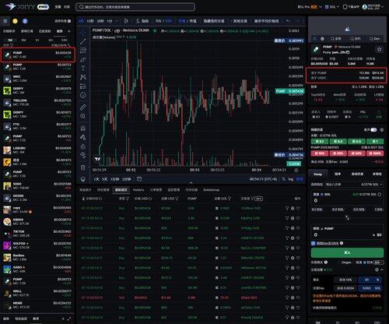Select the WALL token row in watchlist
The height and width of the screenshot is (324, 389).
point(38,293)
